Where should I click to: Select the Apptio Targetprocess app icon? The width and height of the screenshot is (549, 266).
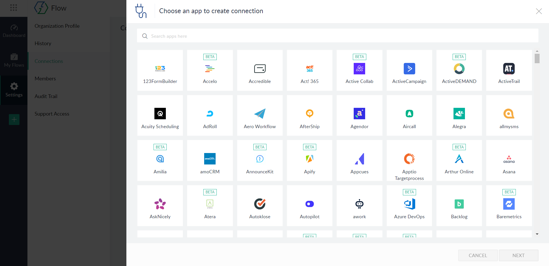409,159
